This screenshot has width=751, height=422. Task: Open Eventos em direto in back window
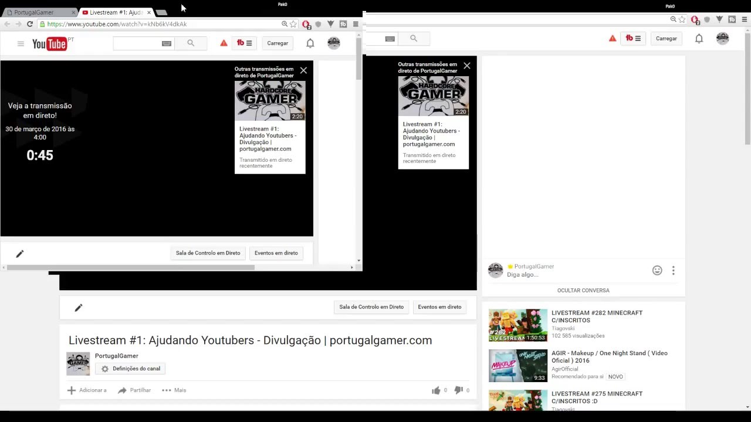439,307
